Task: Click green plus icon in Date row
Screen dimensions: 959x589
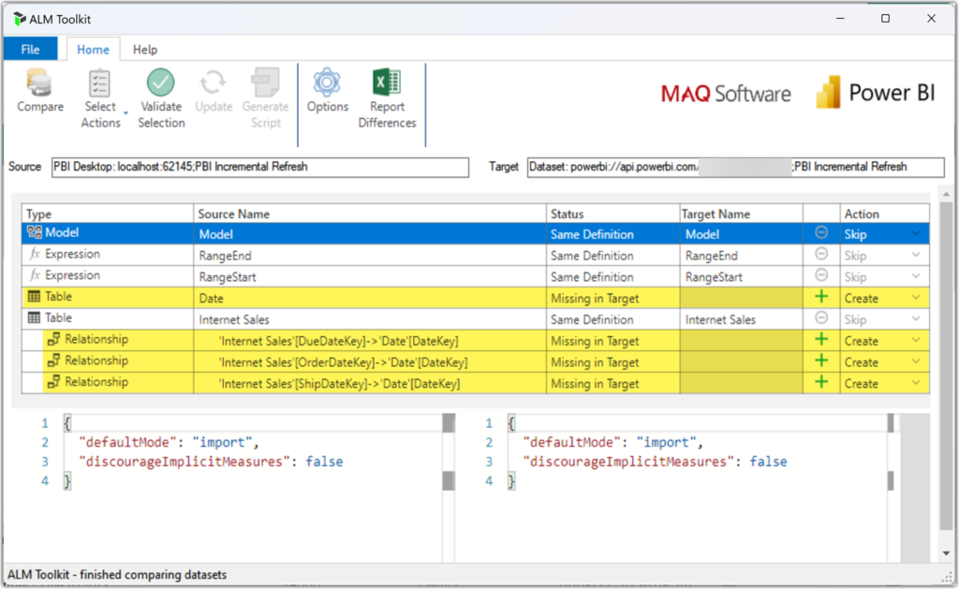Action: pos(821,297)
